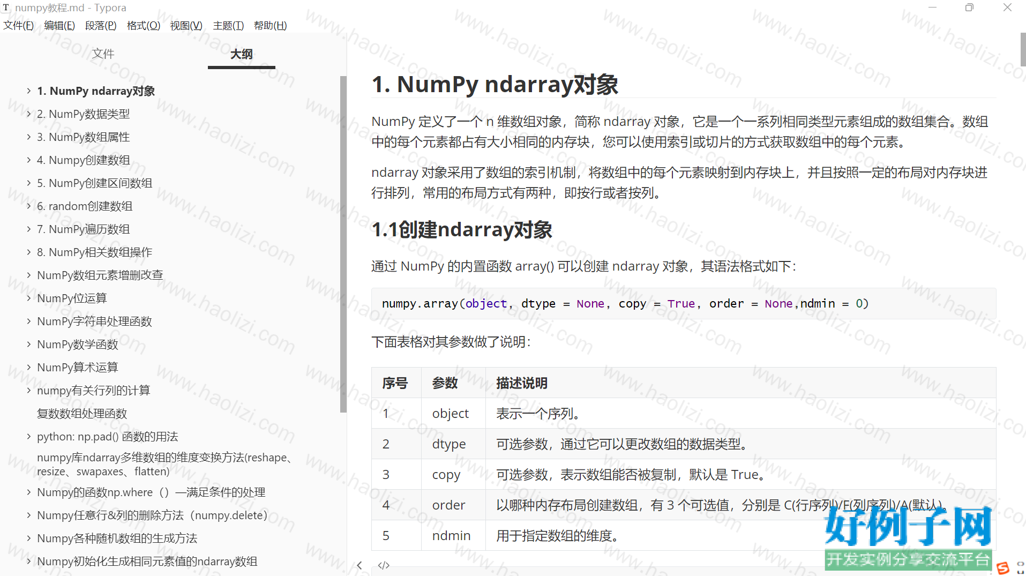1026x576 pixels.
Task: Switch to the 文件 sidebar tab
Action: point(103,54)
